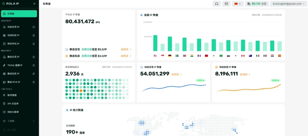Click the 账号管理 user icon
This screenshot has height=136, width=308.
click(x=4, y=95)
